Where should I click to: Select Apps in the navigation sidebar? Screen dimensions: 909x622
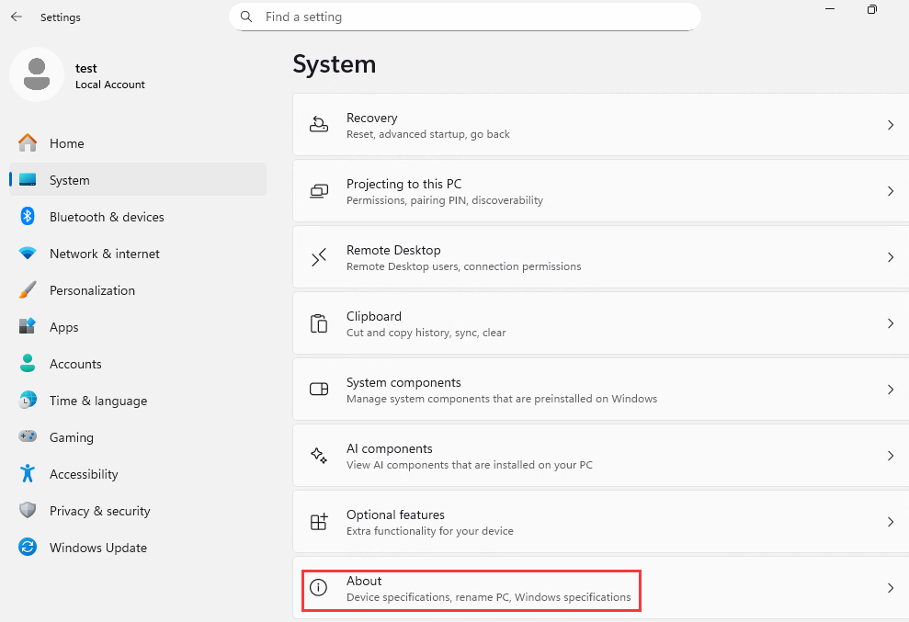coord(63,327)
